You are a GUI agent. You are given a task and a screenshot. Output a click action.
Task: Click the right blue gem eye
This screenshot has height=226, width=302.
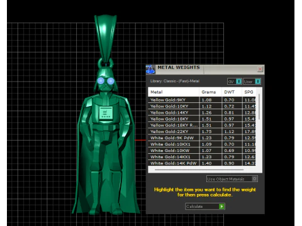click(x=111, y=81)
